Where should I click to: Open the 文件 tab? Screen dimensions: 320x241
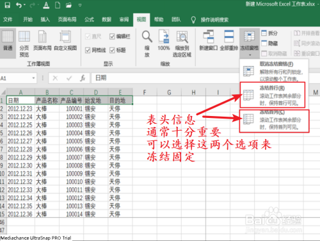click(x=8, y=20)
